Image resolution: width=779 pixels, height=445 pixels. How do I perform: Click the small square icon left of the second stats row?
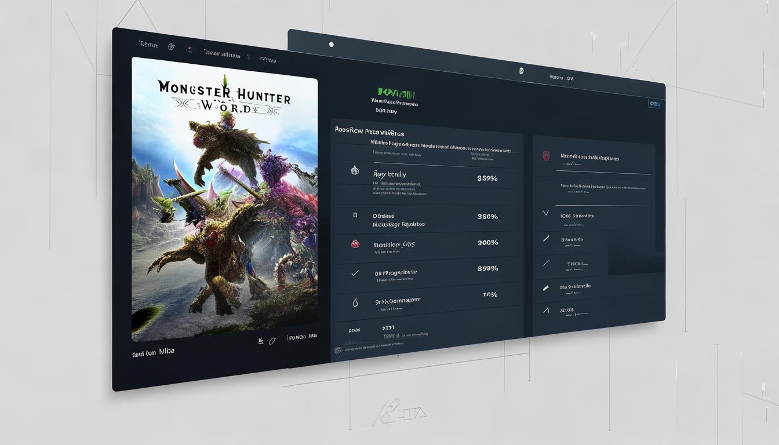pyautogui.click(x=355, y=215)
